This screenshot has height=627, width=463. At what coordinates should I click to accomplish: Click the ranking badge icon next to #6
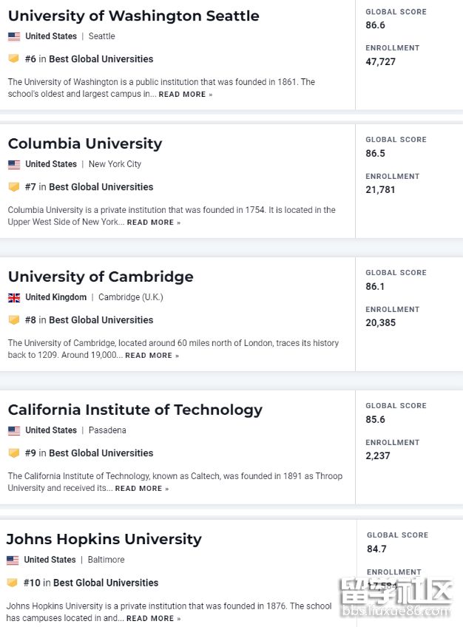(13, 58)
